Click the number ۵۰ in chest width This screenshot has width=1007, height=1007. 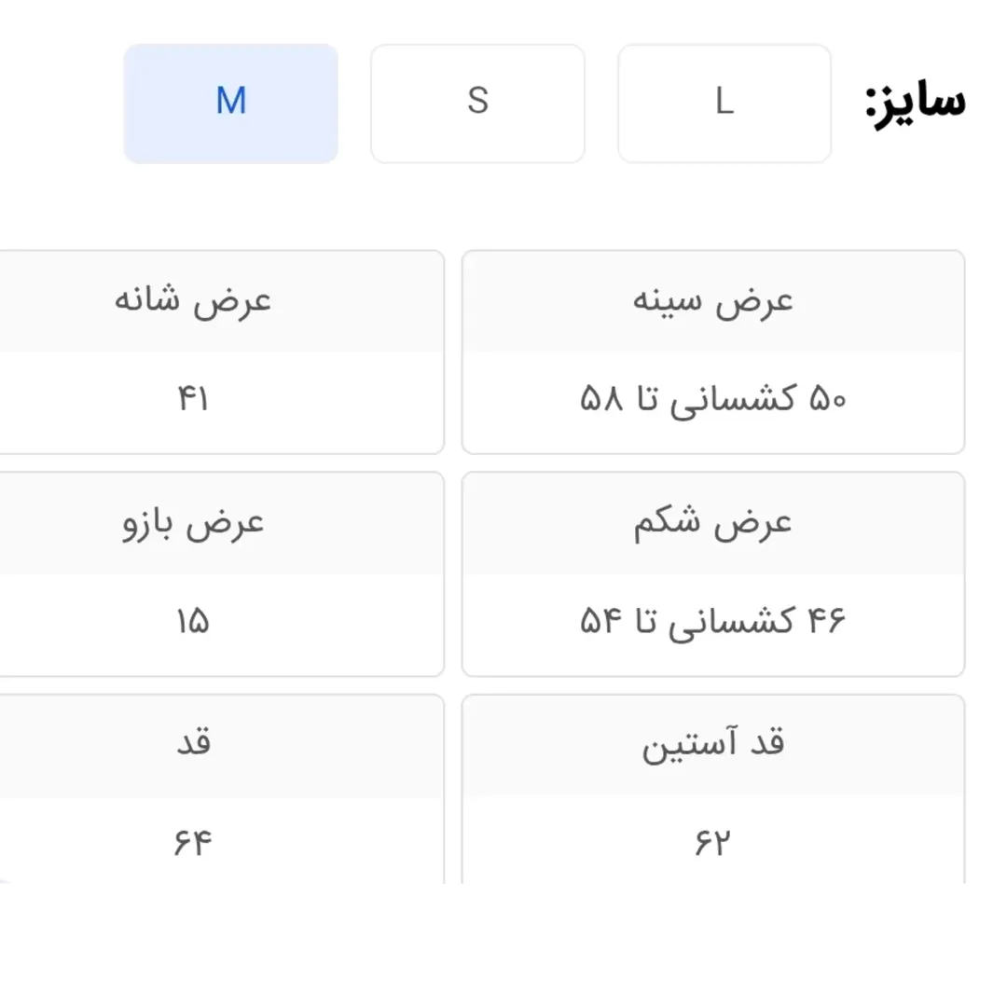click(x=825, y=401)
